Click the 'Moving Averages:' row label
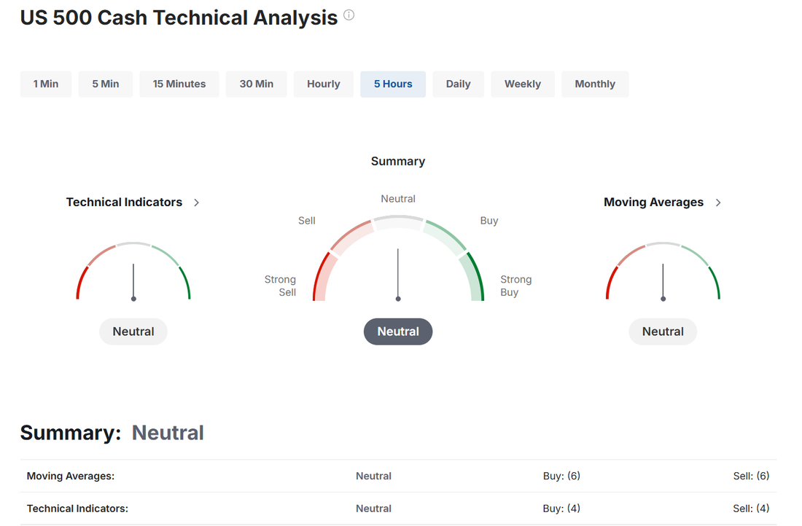 71,476
